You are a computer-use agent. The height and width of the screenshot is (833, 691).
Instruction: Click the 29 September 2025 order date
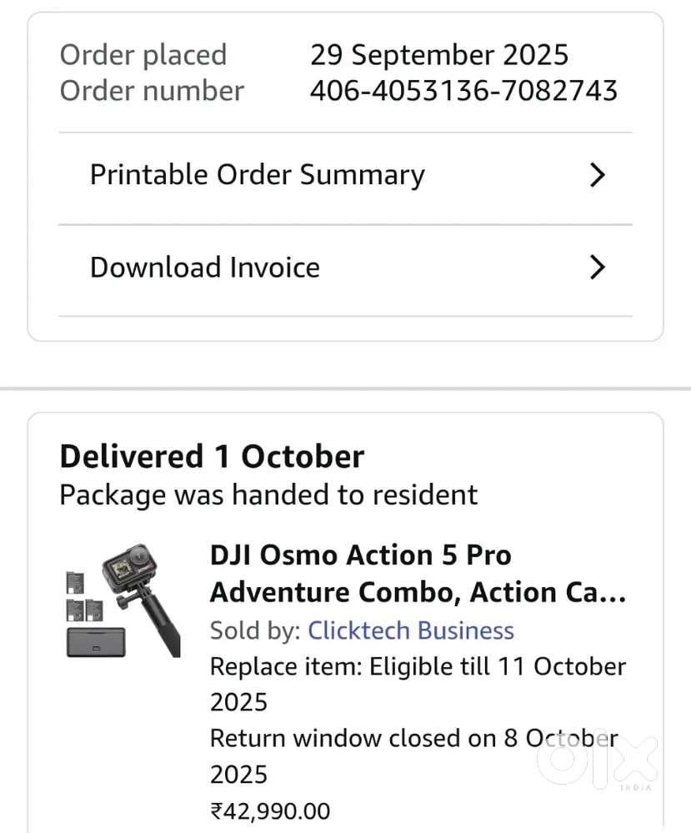(439, 55)
